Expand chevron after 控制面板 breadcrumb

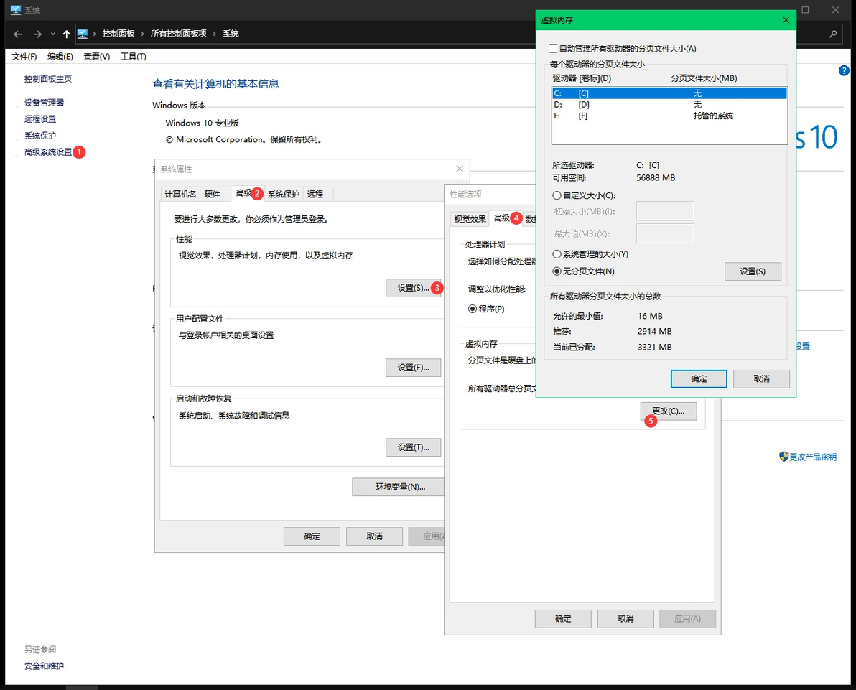tap(143, 34)
